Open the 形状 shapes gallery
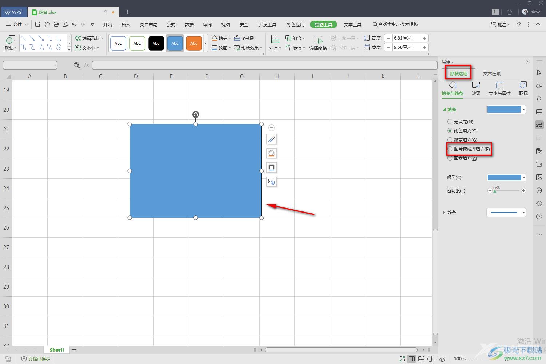The width and height of the screenshot is (546, 364). (10, 43)
